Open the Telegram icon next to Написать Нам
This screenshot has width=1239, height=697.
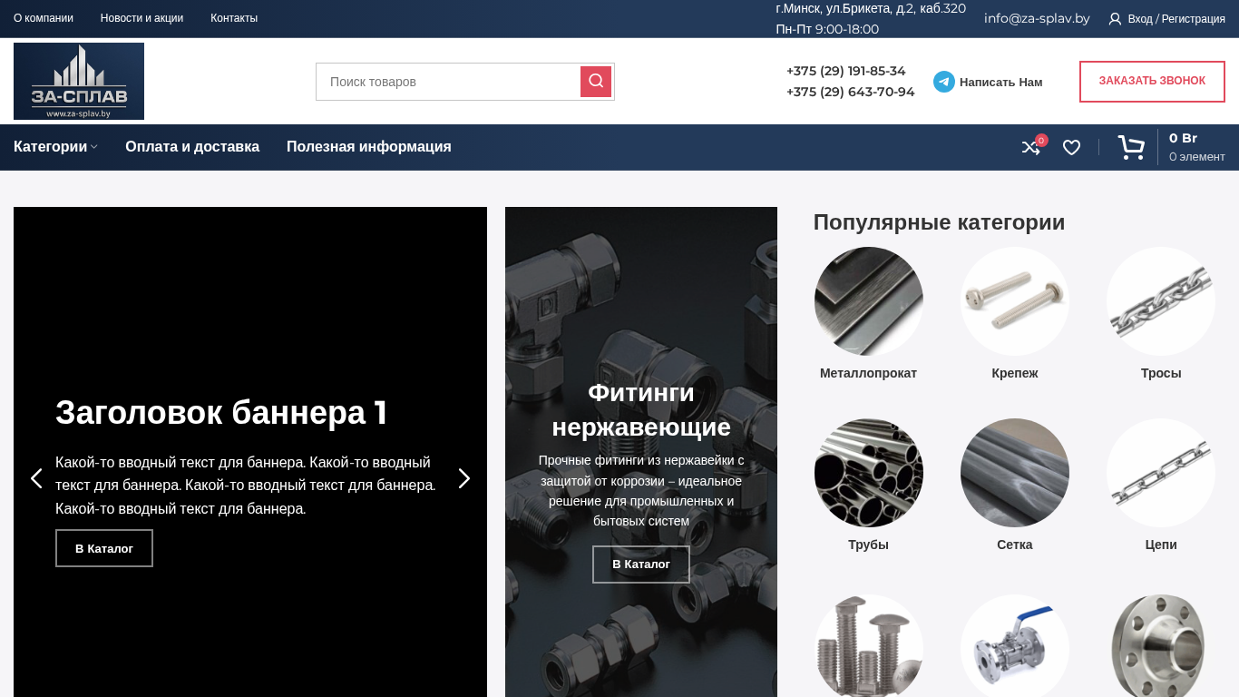click(x=944, y=82)
